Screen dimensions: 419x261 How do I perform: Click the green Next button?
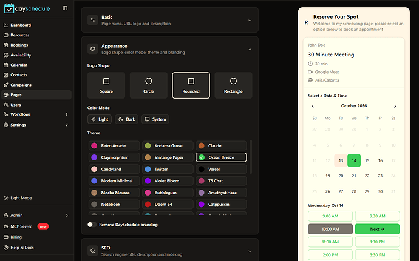377,229
